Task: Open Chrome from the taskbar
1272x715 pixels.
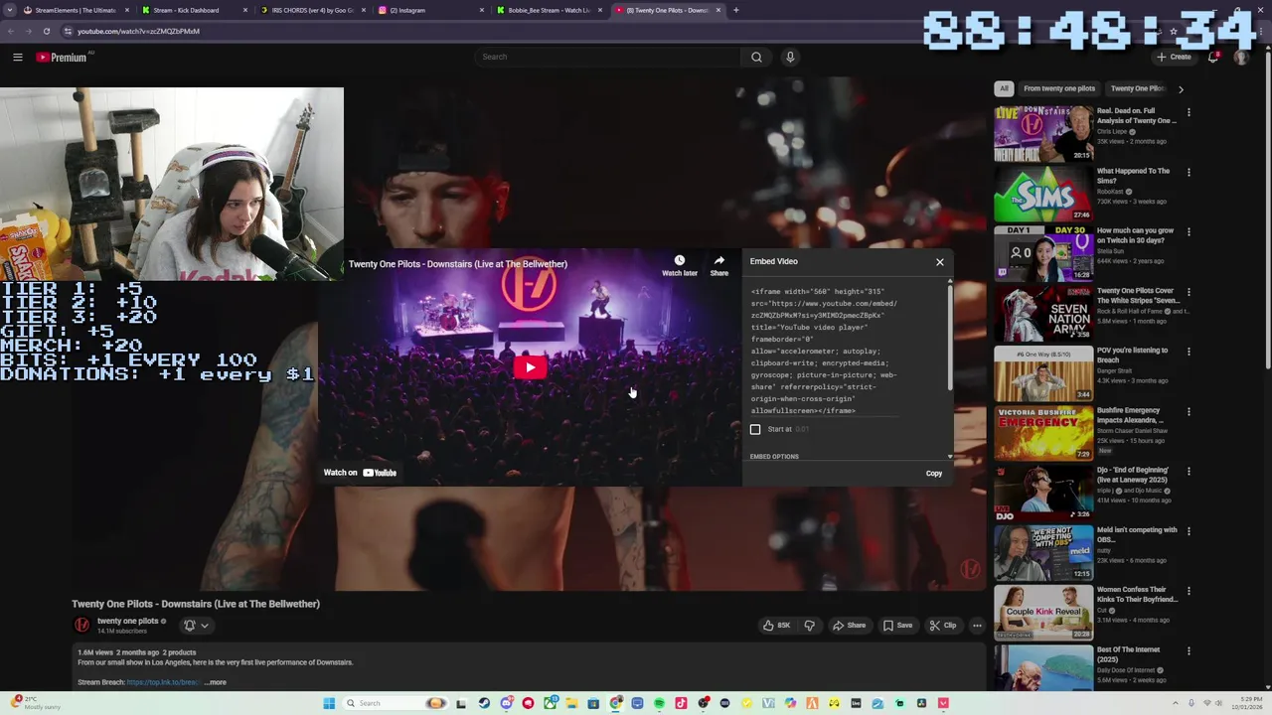Action: pyautogui.click(x=616, y=703)
